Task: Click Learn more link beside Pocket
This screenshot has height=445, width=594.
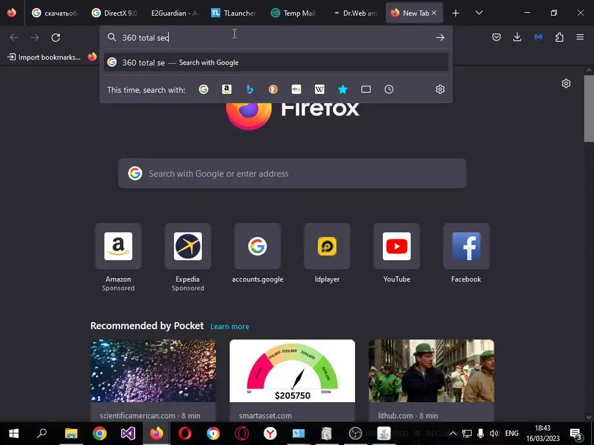Action: tap(230, 327)
